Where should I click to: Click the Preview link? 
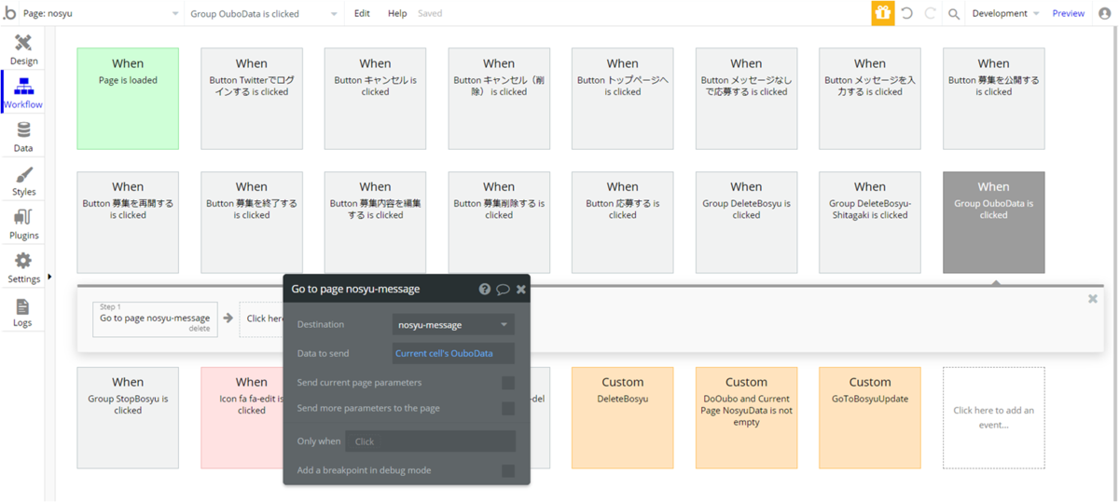1069,14
